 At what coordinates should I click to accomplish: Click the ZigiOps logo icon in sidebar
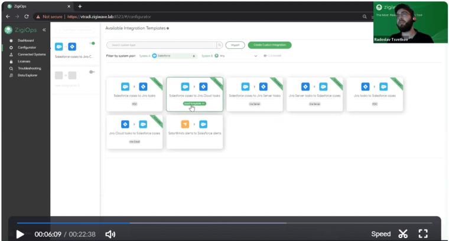(x=8, y=29)
